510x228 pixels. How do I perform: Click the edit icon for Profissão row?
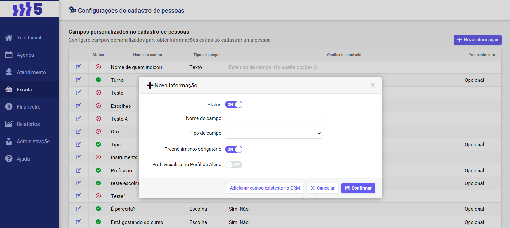coord(78,170)
